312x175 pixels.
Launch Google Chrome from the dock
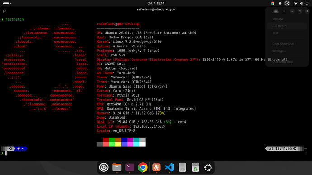tap(143, 167)
